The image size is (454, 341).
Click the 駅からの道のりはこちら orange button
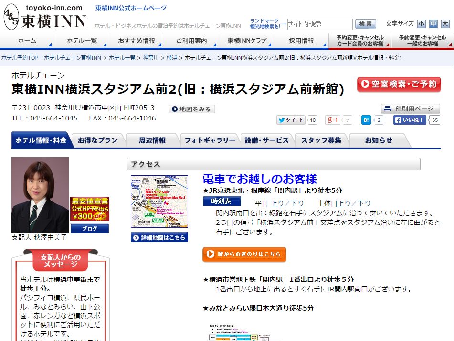244,254
